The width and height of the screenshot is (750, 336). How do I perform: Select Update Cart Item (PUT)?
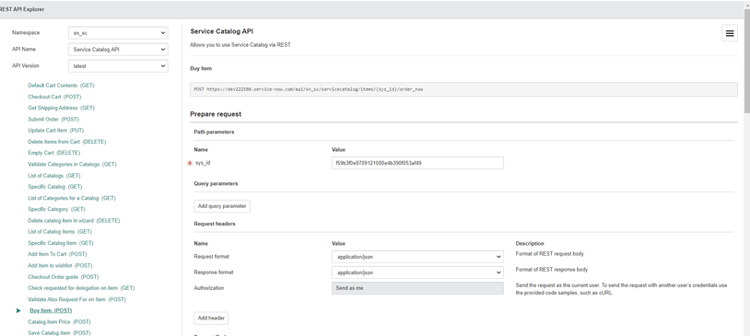[x=56, y=131]
